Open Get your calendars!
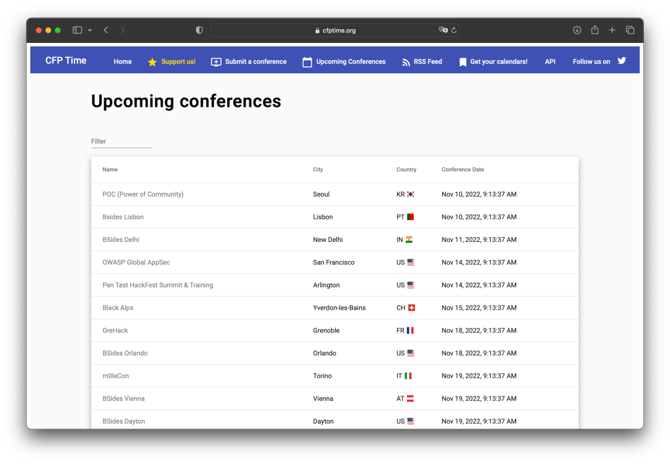 point(499,61)
